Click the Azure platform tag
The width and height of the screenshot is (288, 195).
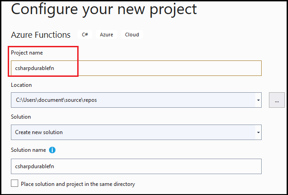click(x=106, y=35)
